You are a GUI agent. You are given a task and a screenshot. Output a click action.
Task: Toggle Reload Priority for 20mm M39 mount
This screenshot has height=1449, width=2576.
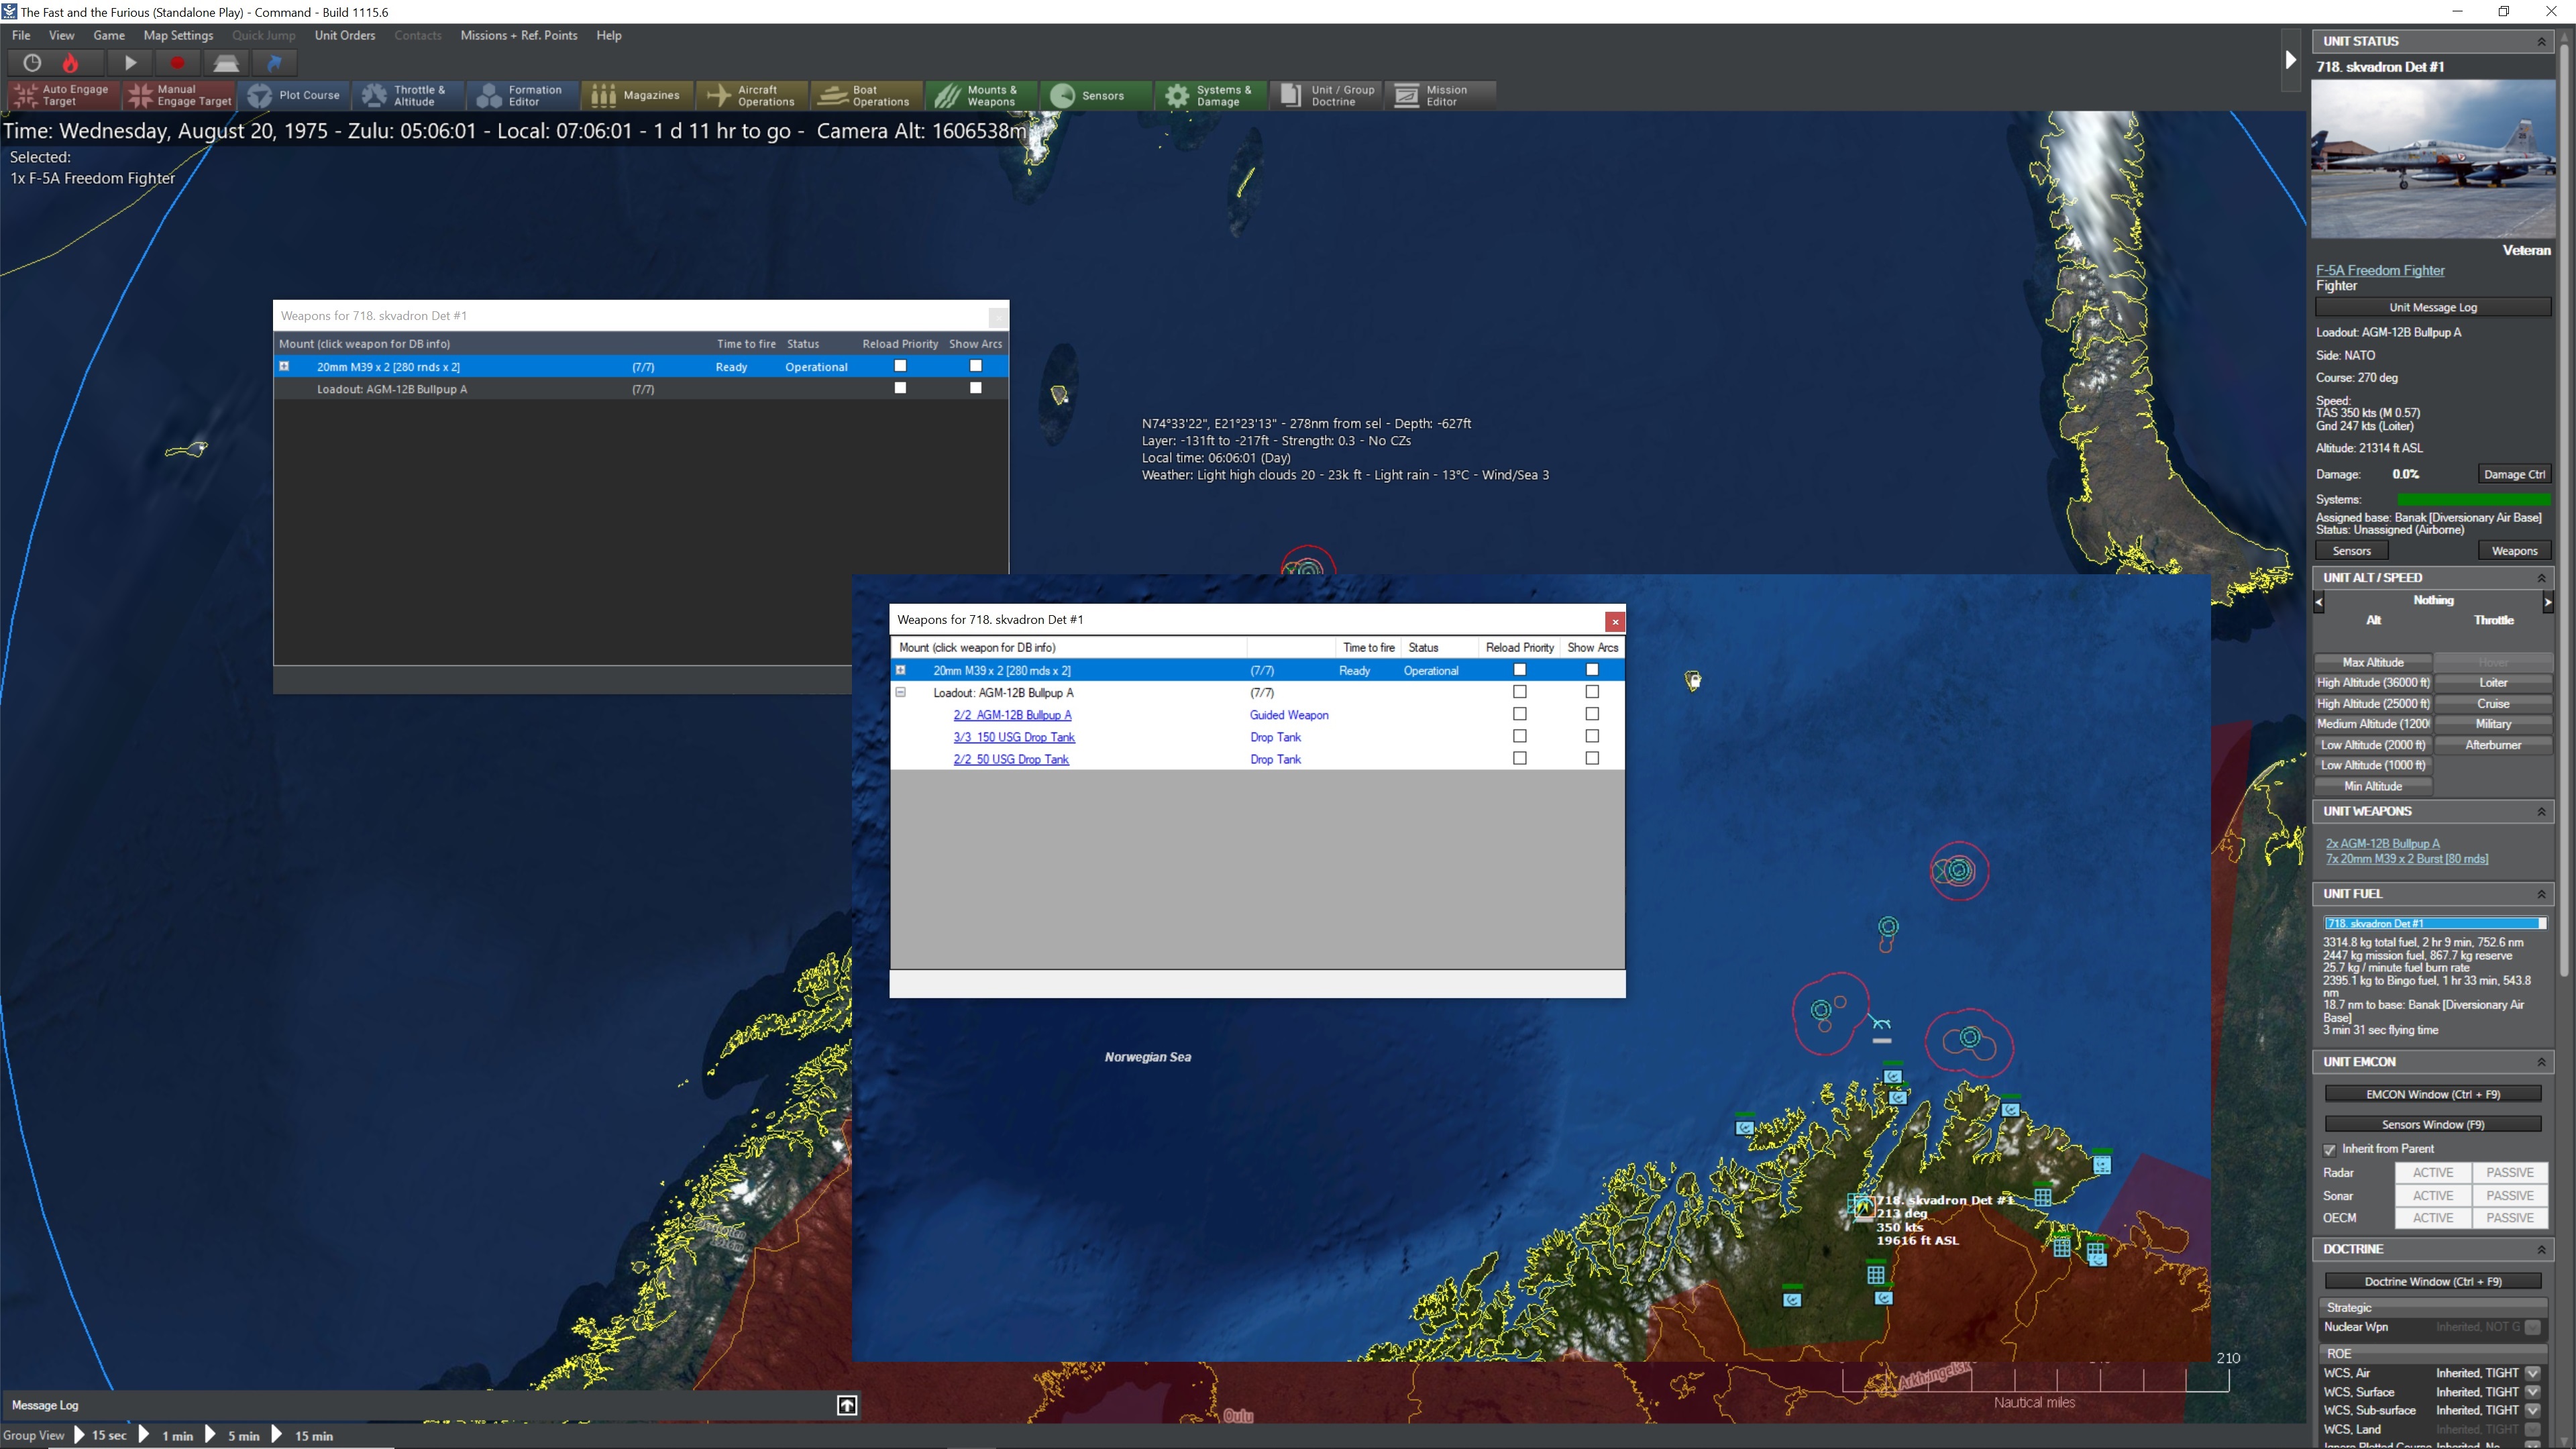(1520, 670)
